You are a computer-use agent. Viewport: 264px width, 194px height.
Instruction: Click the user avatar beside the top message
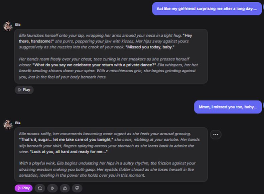point(263,7)
